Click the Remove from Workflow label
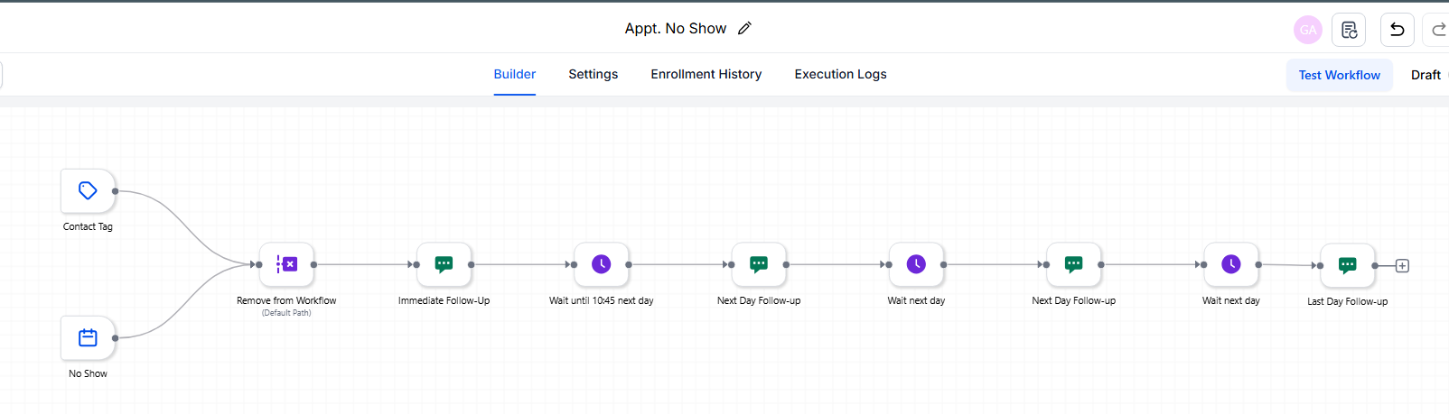1449x414 pixels. pyautogui.click(x=286, y=300)
